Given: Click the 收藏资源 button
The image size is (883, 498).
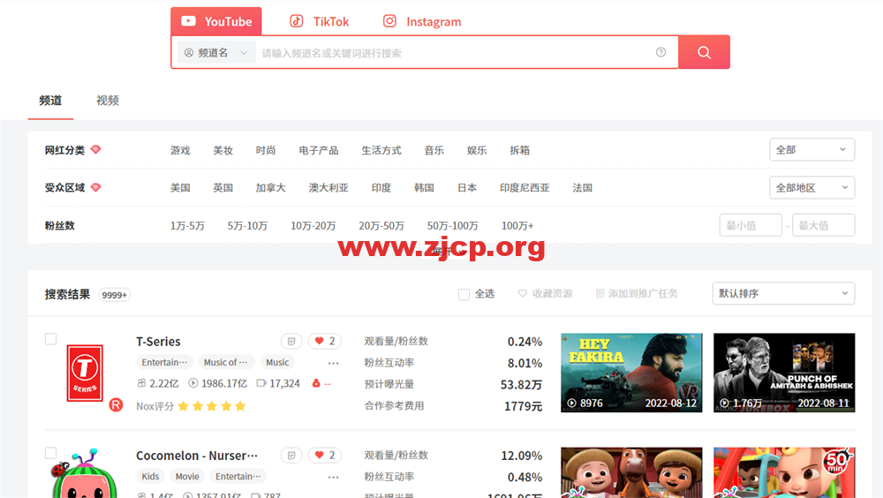Looking at the screenshot, I should pos(545,293).
